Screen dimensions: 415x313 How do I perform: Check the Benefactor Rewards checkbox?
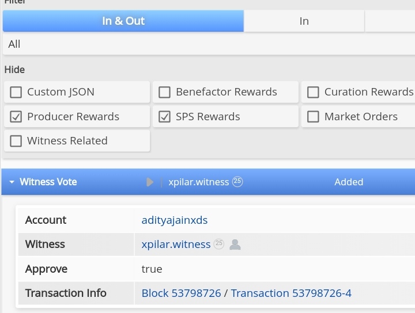coord(165,92)
